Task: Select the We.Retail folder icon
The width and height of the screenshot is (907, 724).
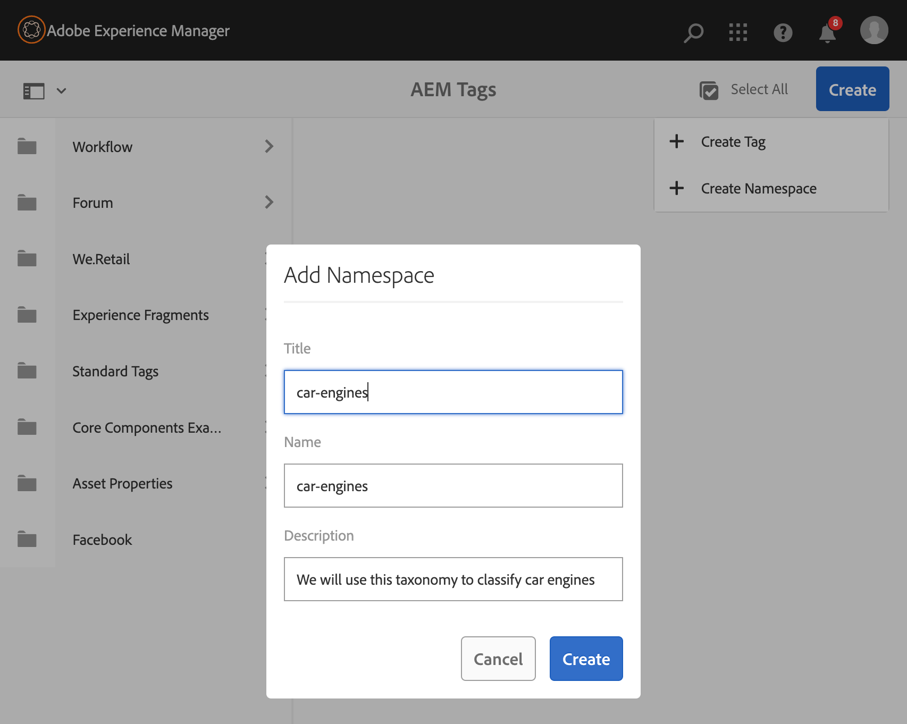Action: coord(27,258)
